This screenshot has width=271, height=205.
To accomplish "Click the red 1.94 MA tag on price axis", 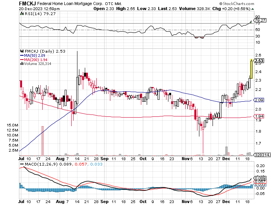I will click(259, 116).
